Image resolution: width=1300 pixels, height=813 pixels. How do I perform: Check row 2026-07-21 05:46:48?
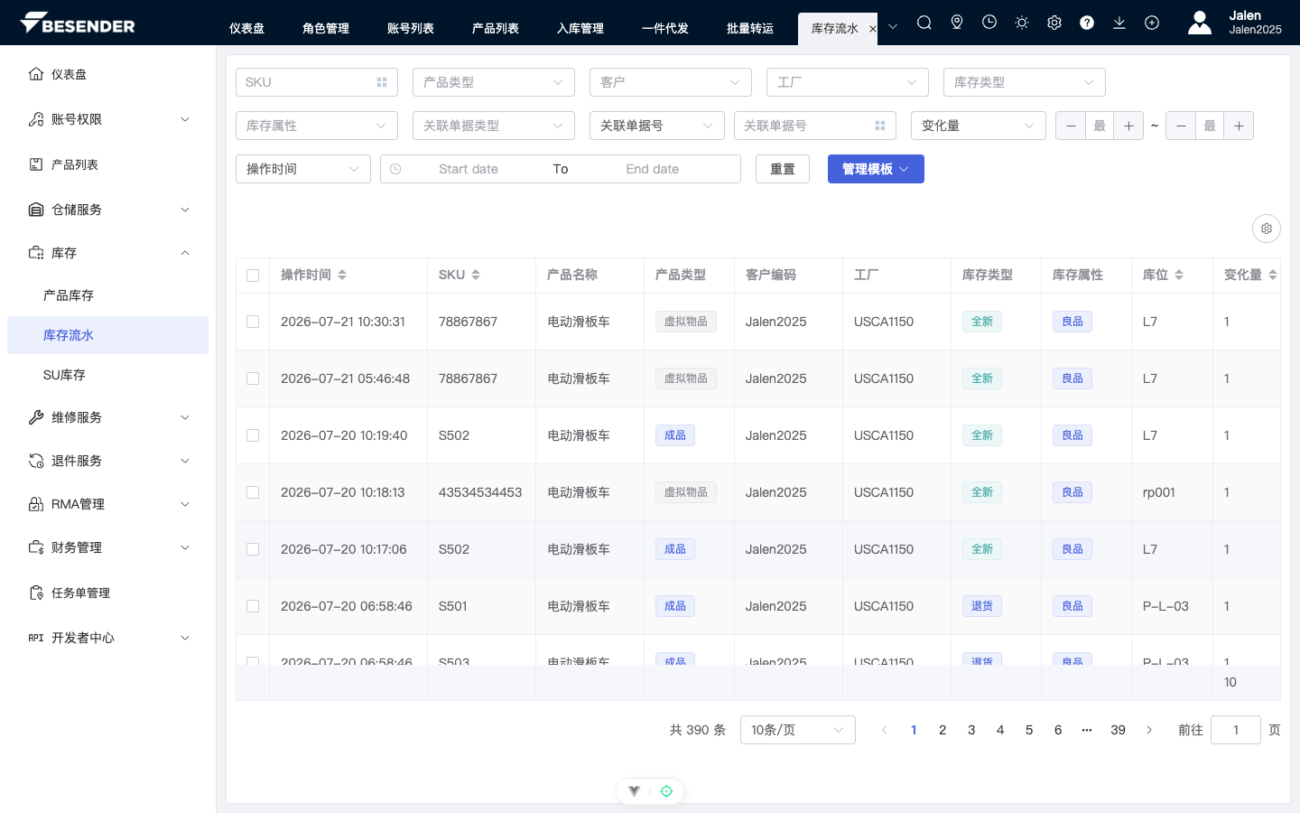coord(253,378)
